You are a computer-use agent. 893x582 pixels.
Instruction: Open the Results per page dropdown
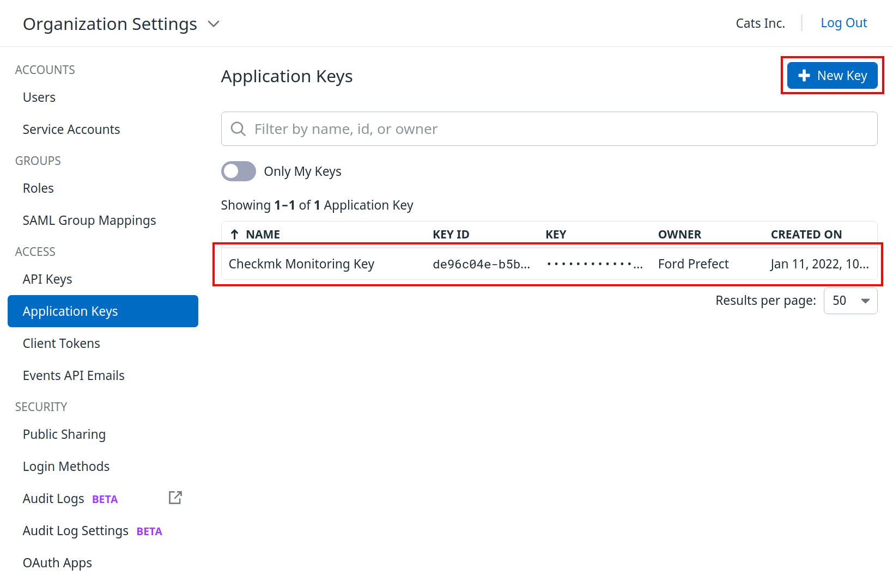(x=851, y=301)
